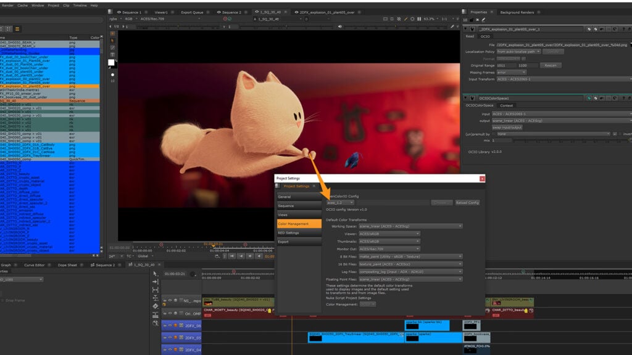This screenshot has width=632, height=355.
Task: Open the Timeline menu
Action: coord(80,5)
